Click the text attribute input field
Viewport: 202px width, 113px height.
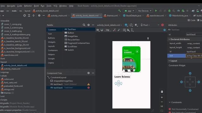click(x=194, y=56)
